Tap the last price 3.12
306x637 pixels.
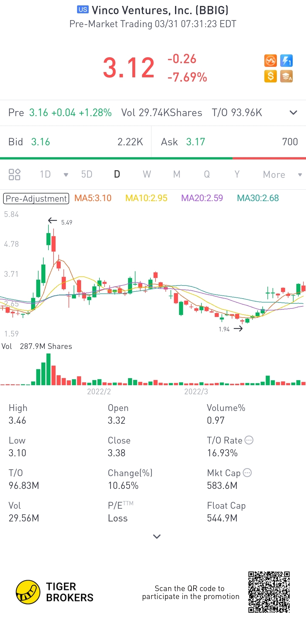click(x=129, y=68)
